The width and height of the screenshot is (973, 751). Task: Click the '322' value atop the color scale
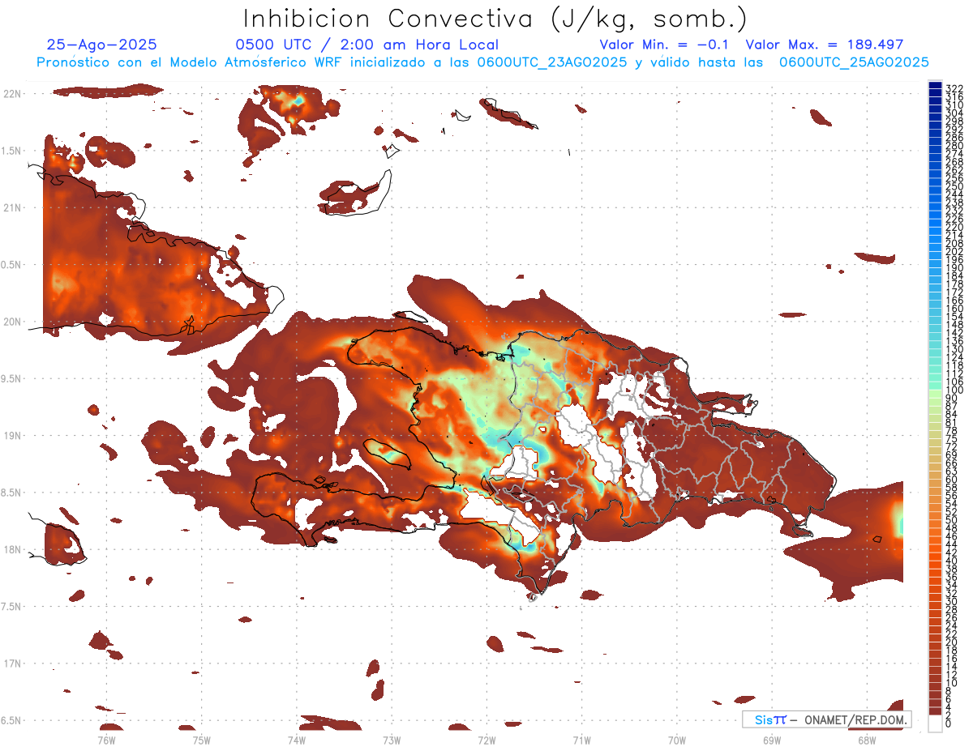click(x=954, y=88)
